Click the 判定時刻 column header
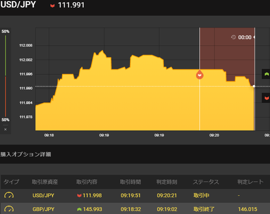Screen dimensions: 270x214 [x=166, y=182]
